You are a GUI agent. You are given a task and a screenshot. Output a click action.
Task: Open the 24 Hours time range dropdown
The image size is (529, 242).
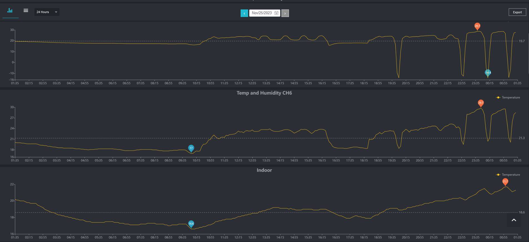tap(47, 12)
